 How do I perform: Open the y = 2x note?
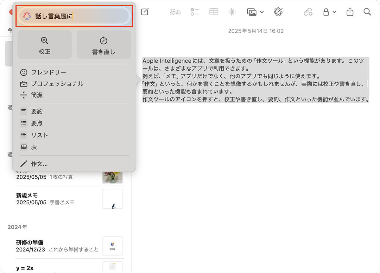point(69,267)
